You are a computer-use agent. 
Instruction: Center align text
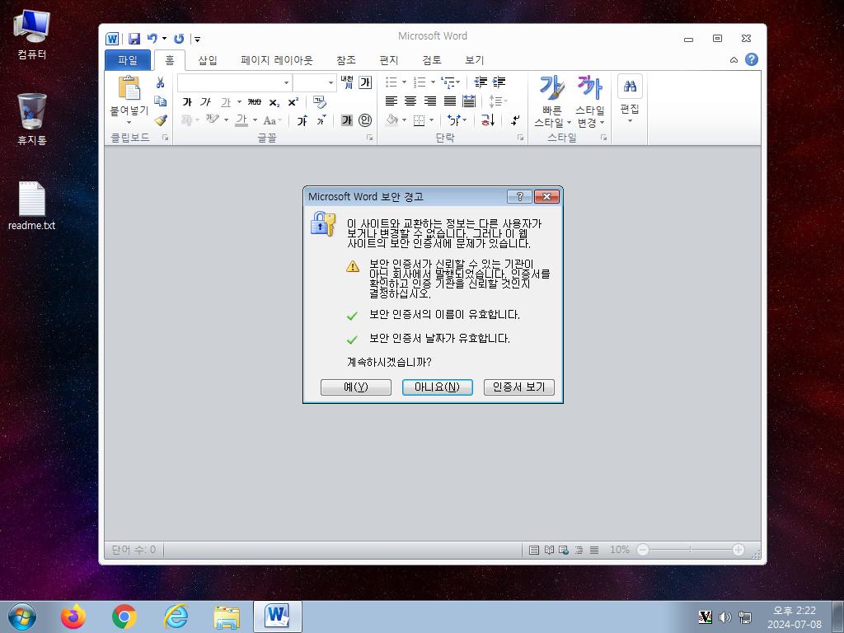[410, 101]
